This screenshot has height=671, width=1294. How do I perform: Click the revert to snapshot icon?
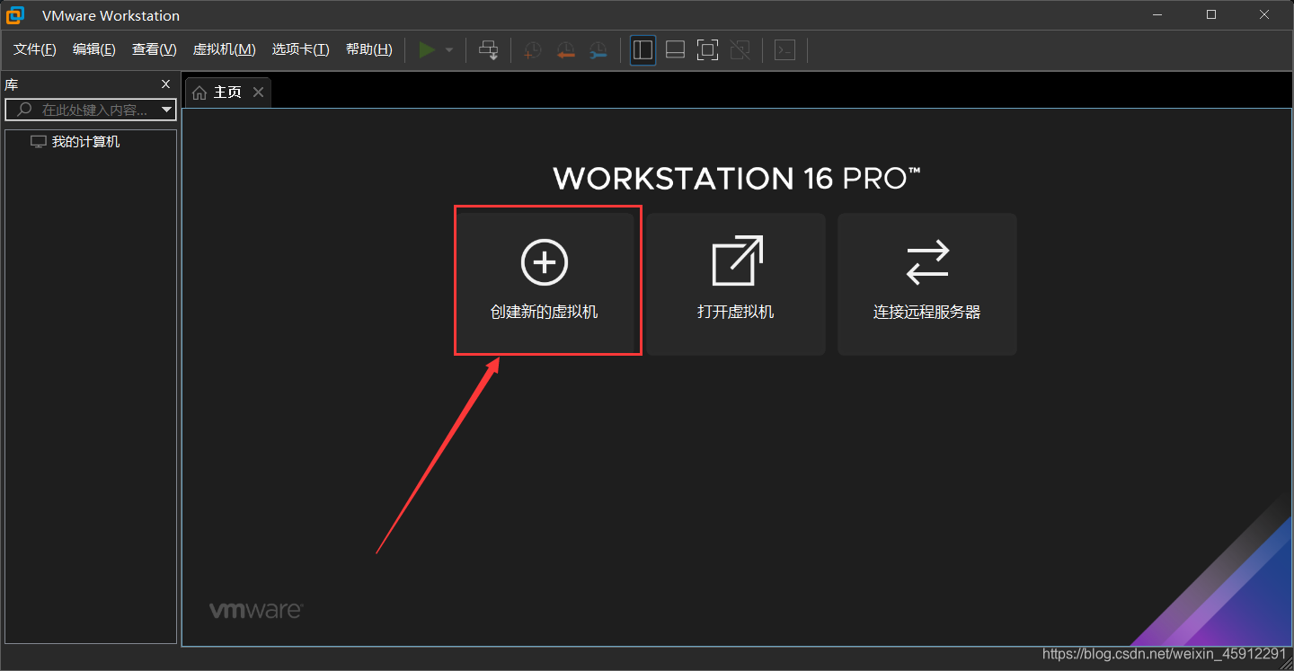pos(565,50)
